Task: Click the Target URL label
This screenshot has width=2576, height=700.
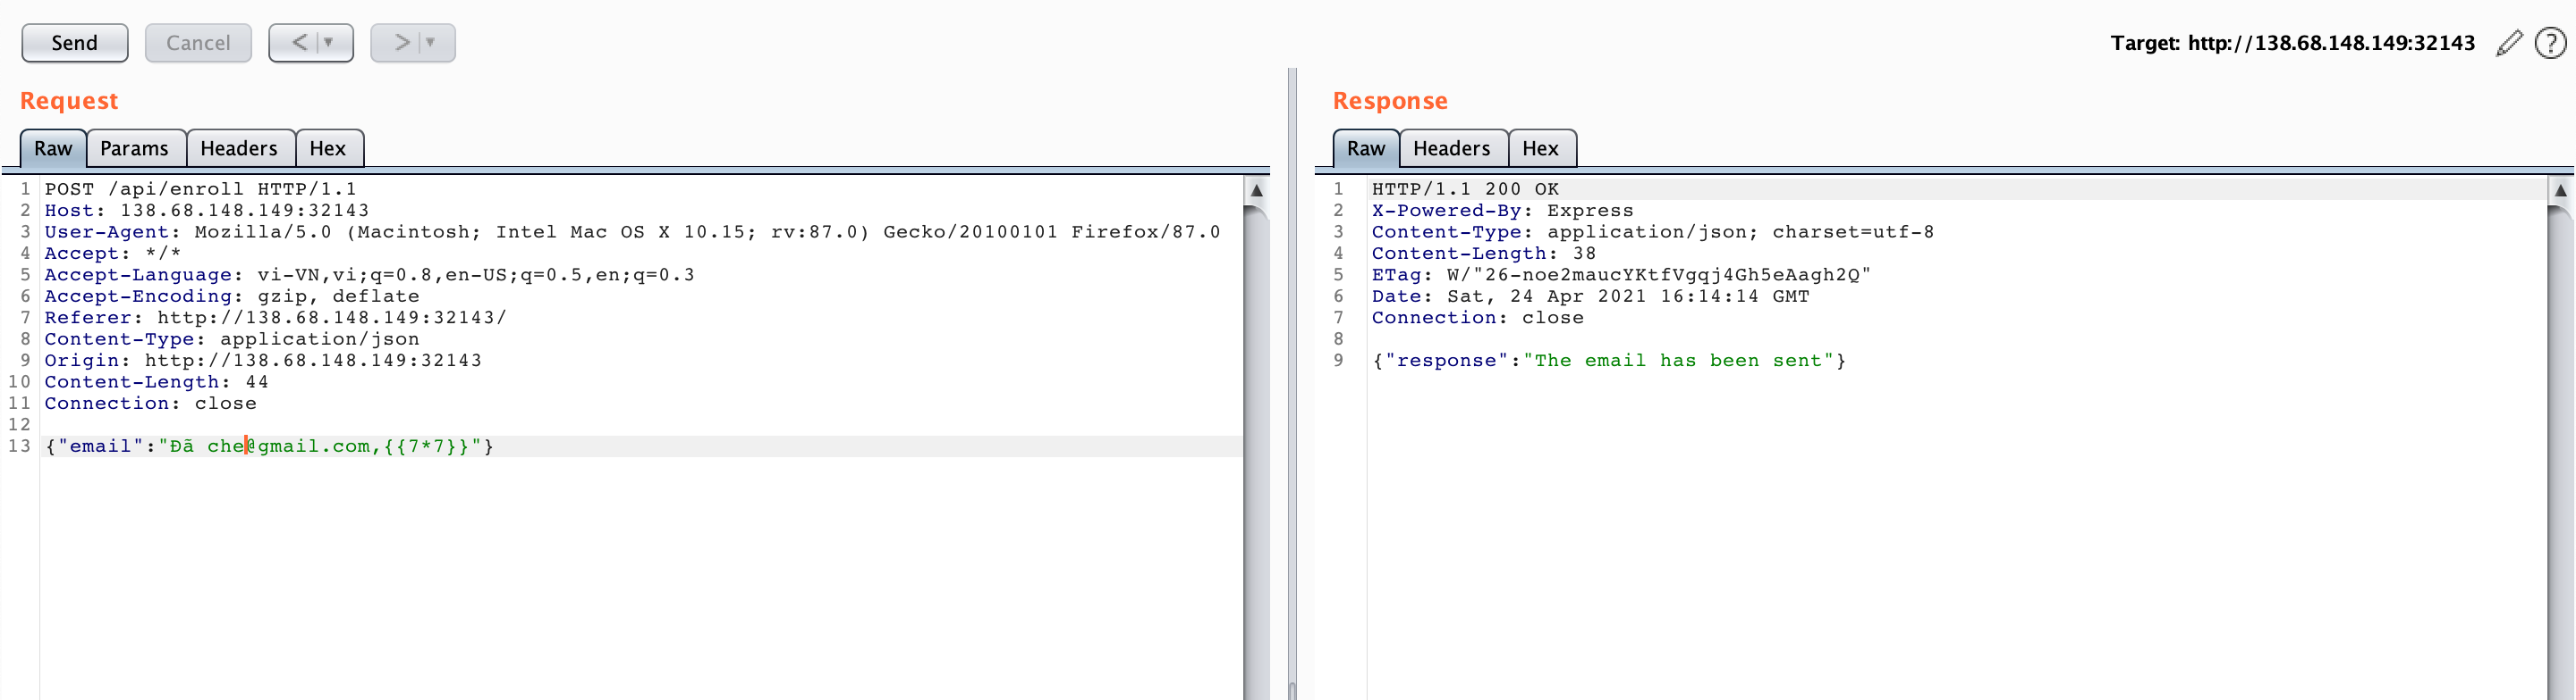Action: (2293, 43)
